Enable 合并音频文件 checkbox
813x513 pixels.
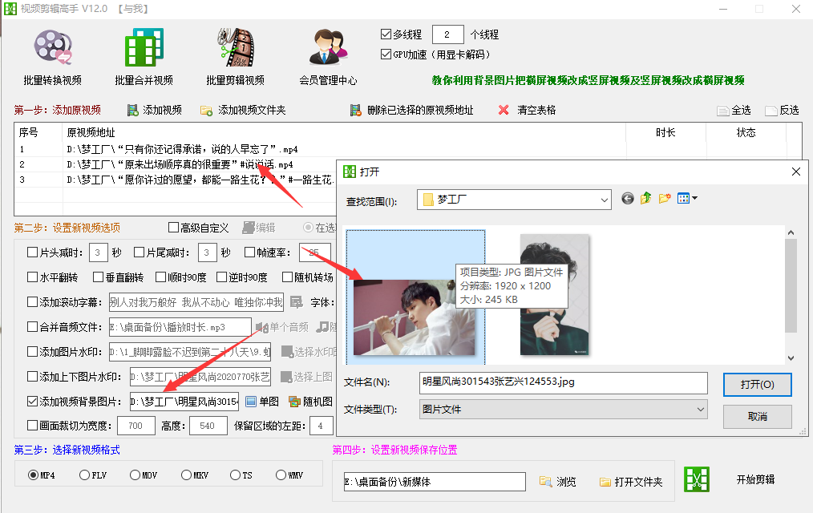click(x=32, y=327)
